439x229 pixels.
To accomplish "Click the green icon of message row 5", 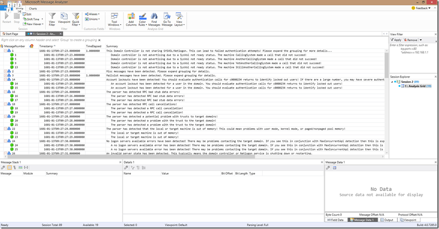I will [x=12, y=59].
